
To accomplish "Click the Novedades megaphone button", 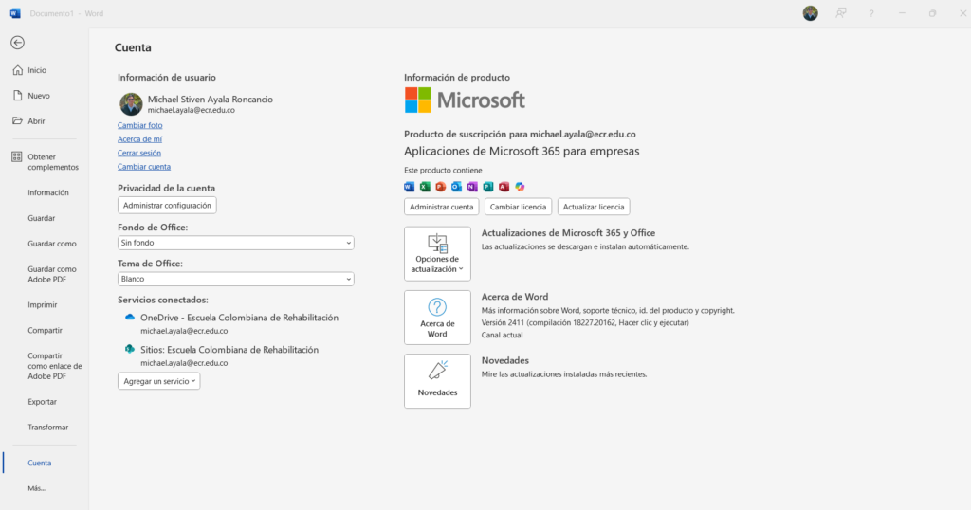I will coord(437,380).
